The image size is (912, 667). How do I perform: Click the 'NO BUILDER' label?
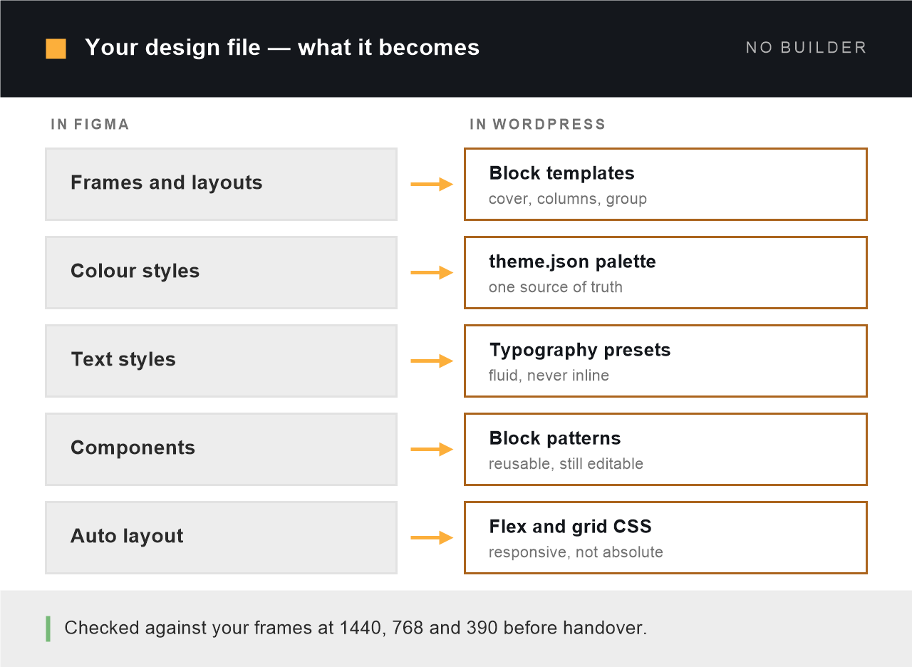[806, 48]
